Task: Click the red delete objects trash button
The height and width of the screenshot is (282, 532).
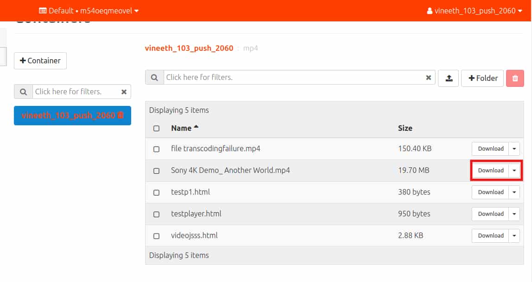Action: pos(515,78)
